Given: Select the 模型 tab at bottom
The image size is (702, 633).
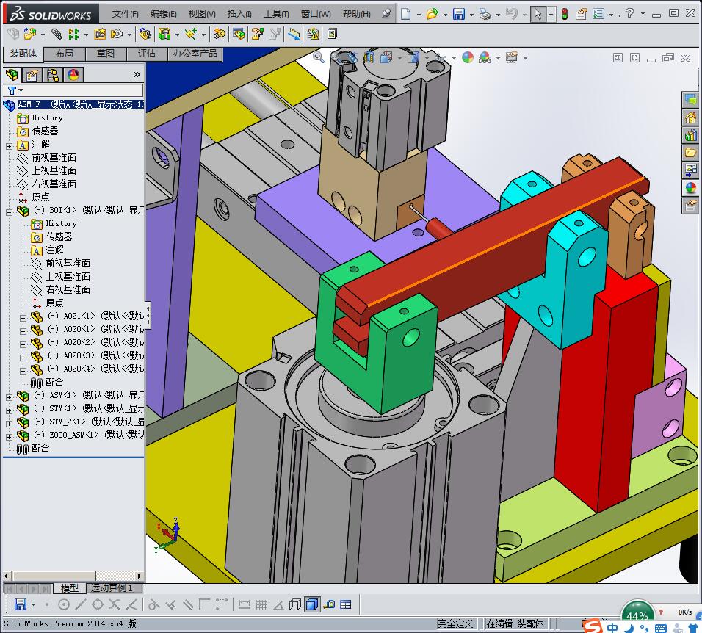Looking at the screenshot, I should tap(70, 587).
